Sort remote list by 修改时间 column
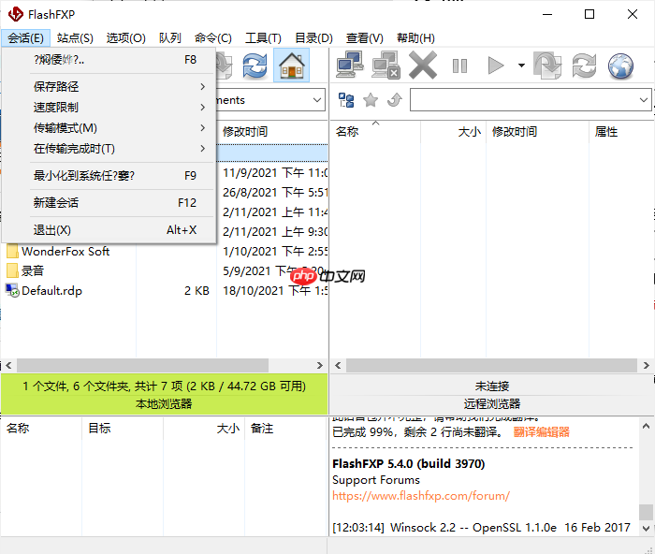 tap(538, 132)
